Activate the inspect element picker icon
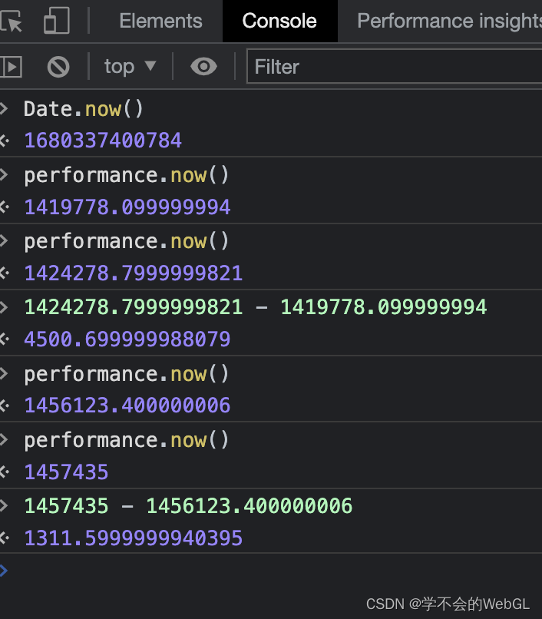Viewport: 542px width, 619px height. [x=11, y=21]
